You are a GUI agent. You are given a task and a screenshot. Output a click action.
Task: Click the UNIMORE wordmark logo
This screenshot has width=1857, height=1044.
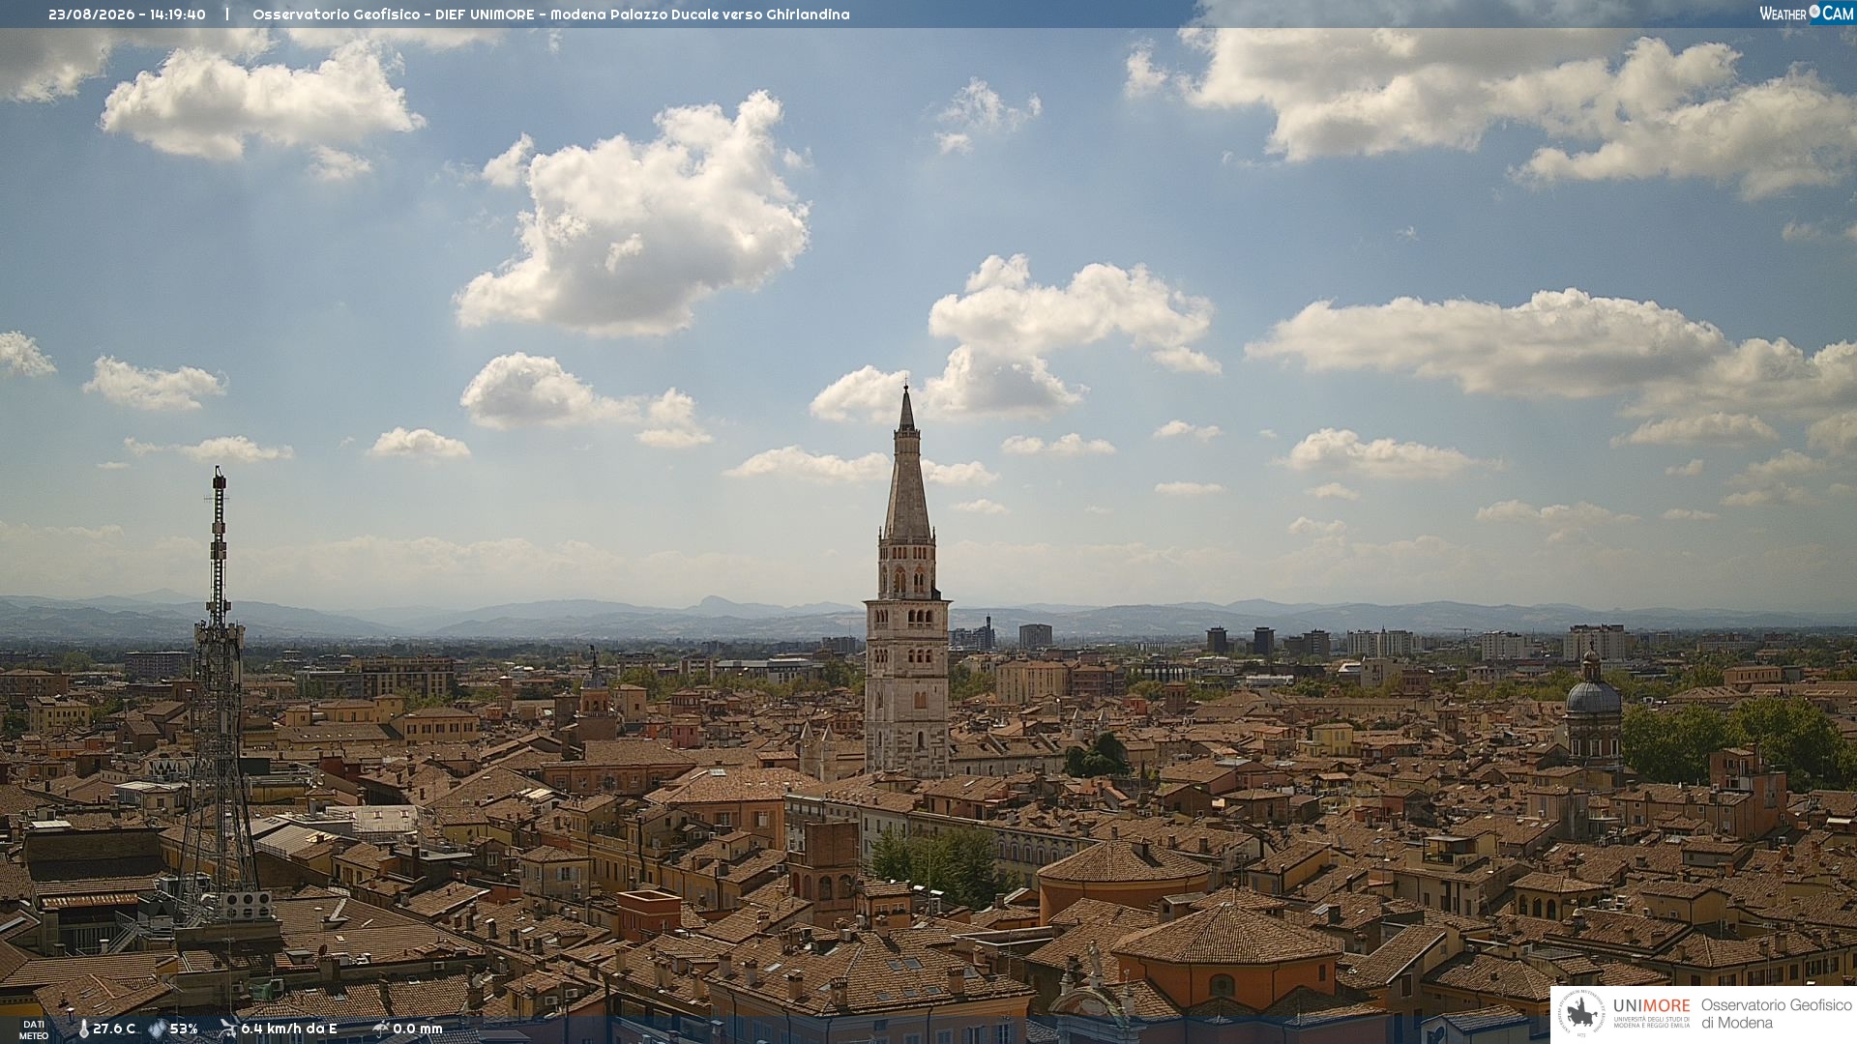(x=1651, y=1005)
